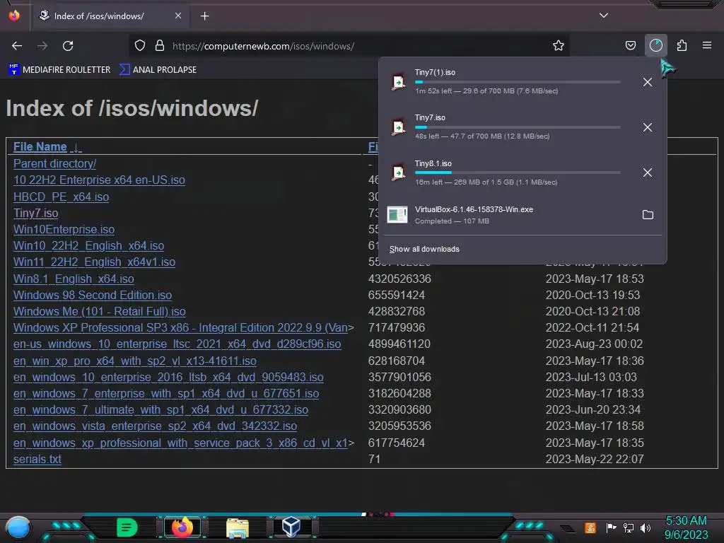Download en_windows_10_enterprise_2016_ltsb iso
Screen dimensions: 724x543
[x=168, y=378]
